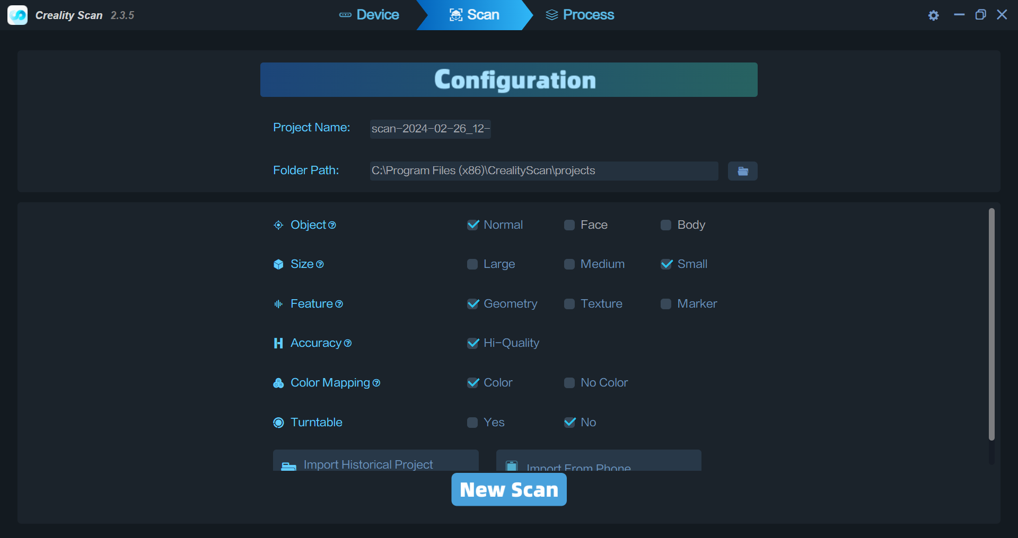Click the New Scan button

508,489
